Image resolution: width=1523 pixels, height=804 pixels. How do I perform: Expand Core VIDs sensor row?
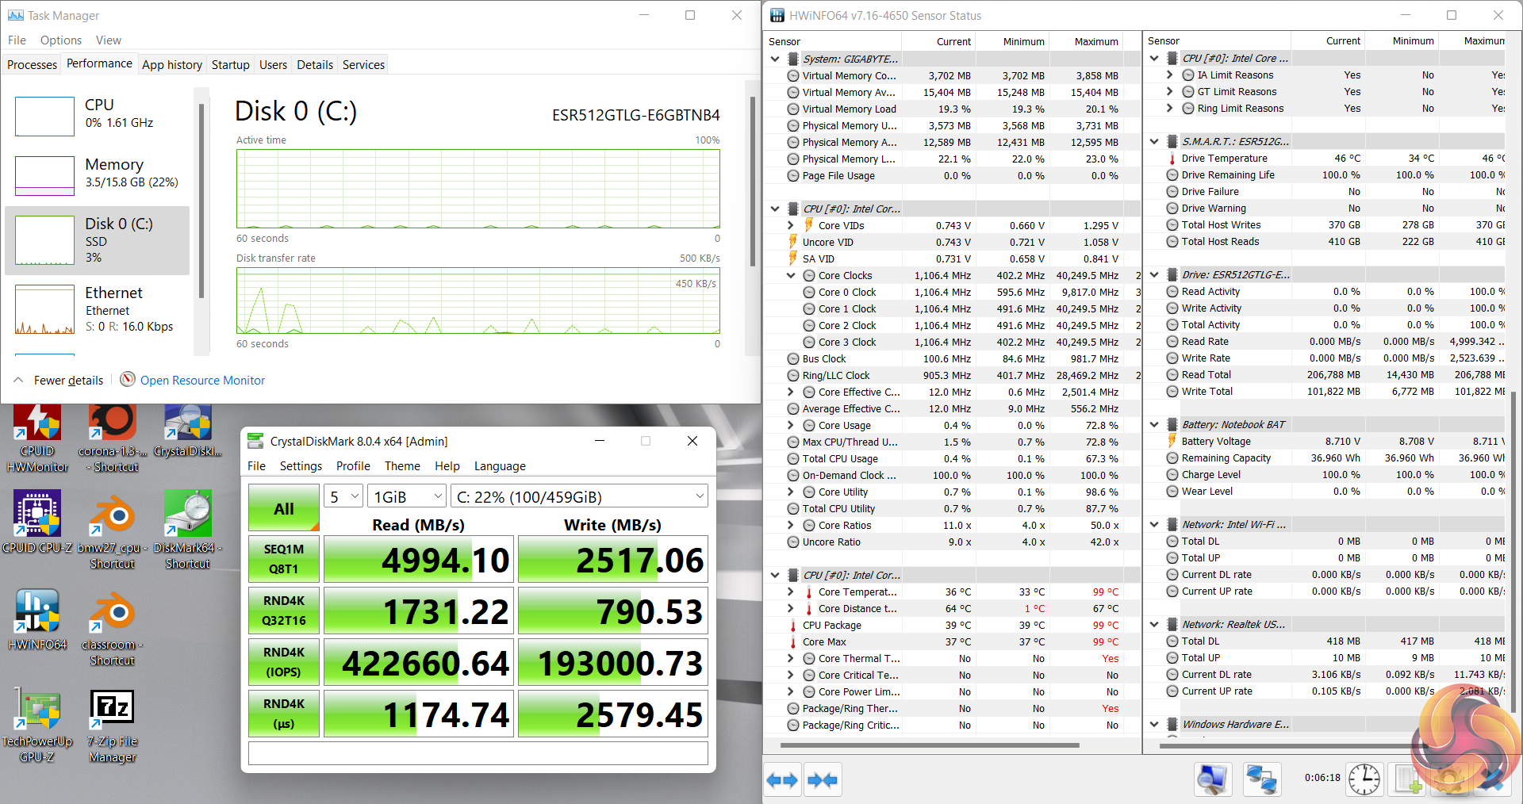coord(791,225)
